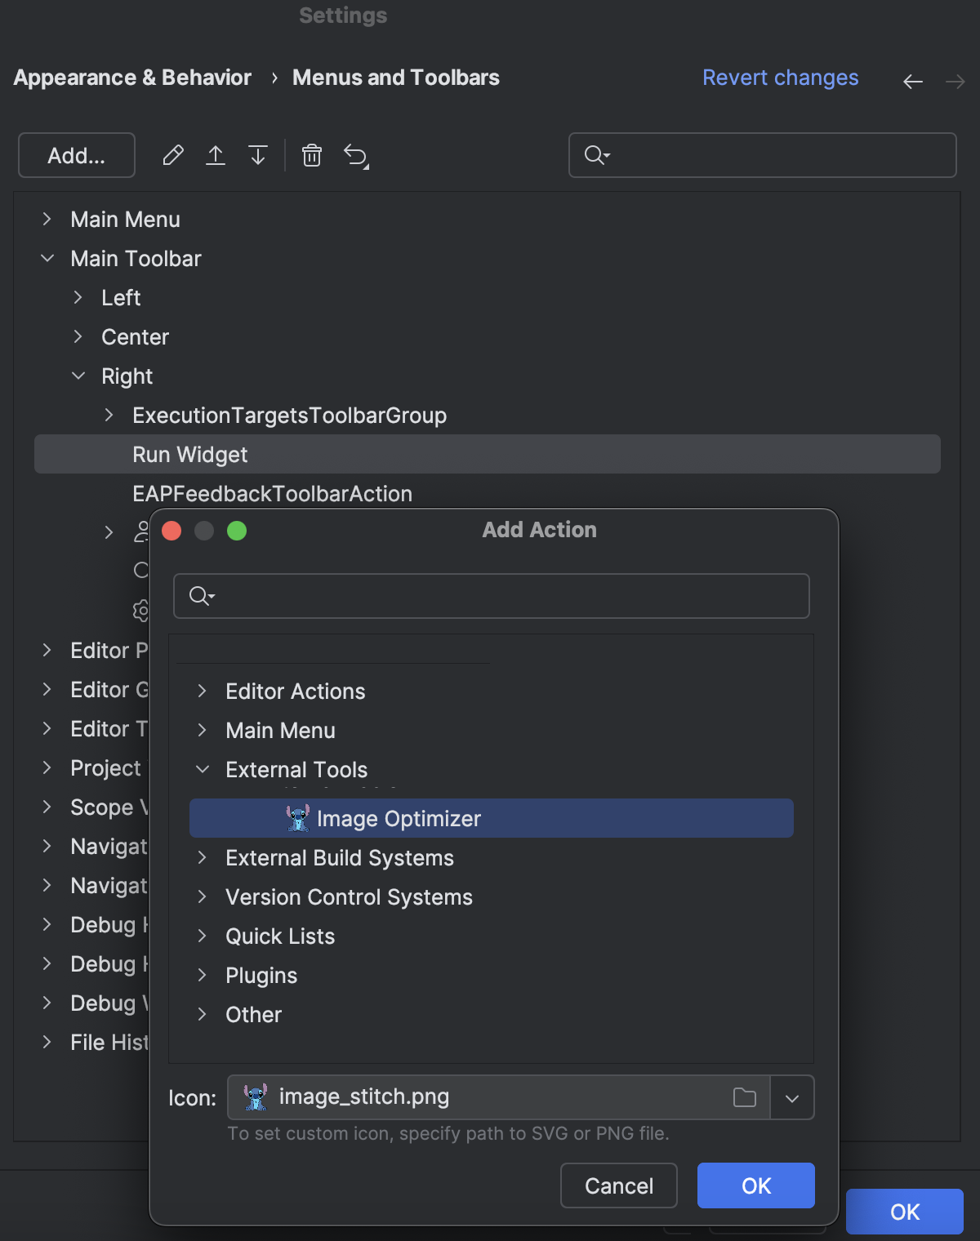
Task: Collapse External Tools in Add Action dialog
Action: coord(203,769)
